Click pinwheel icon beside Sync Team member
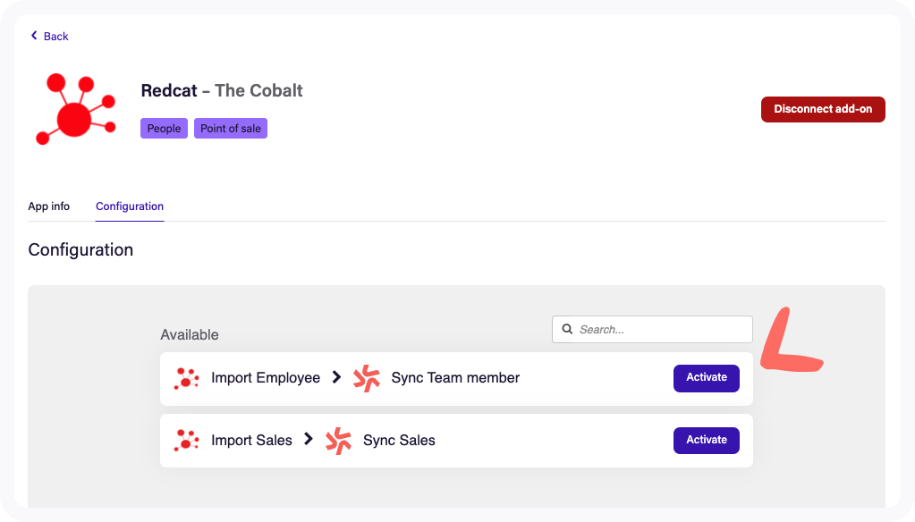The image size is (915, 522). coord(367,378)
